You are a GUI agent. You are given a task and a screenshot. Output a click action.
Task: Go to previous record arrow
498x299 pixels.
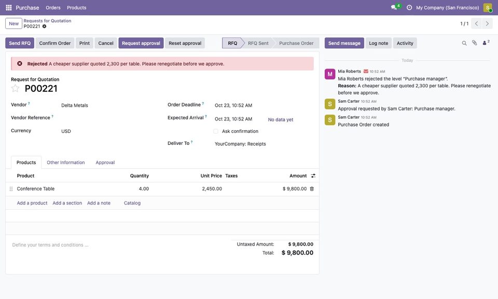click(476, 23)
